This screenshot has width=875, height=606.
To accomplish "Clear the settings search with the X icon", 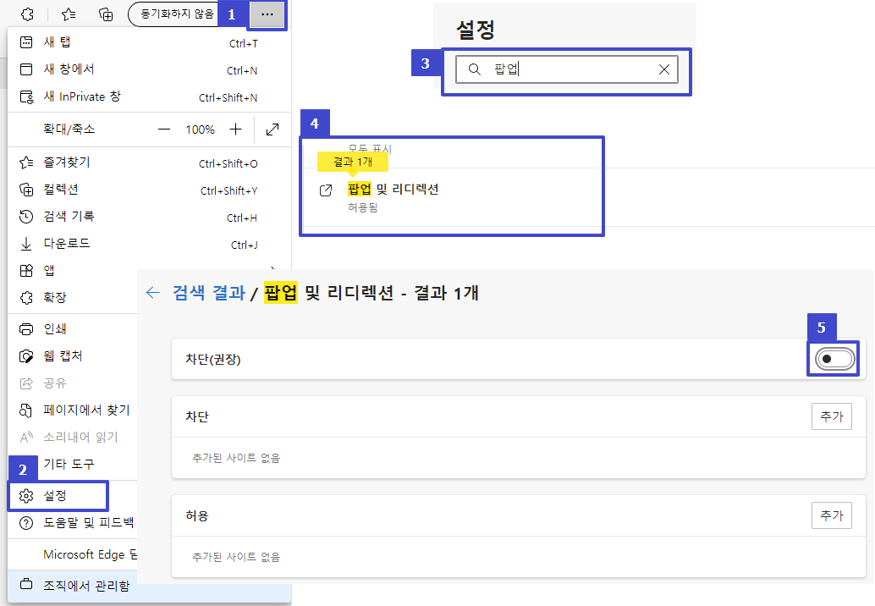I will click(664, 69).
